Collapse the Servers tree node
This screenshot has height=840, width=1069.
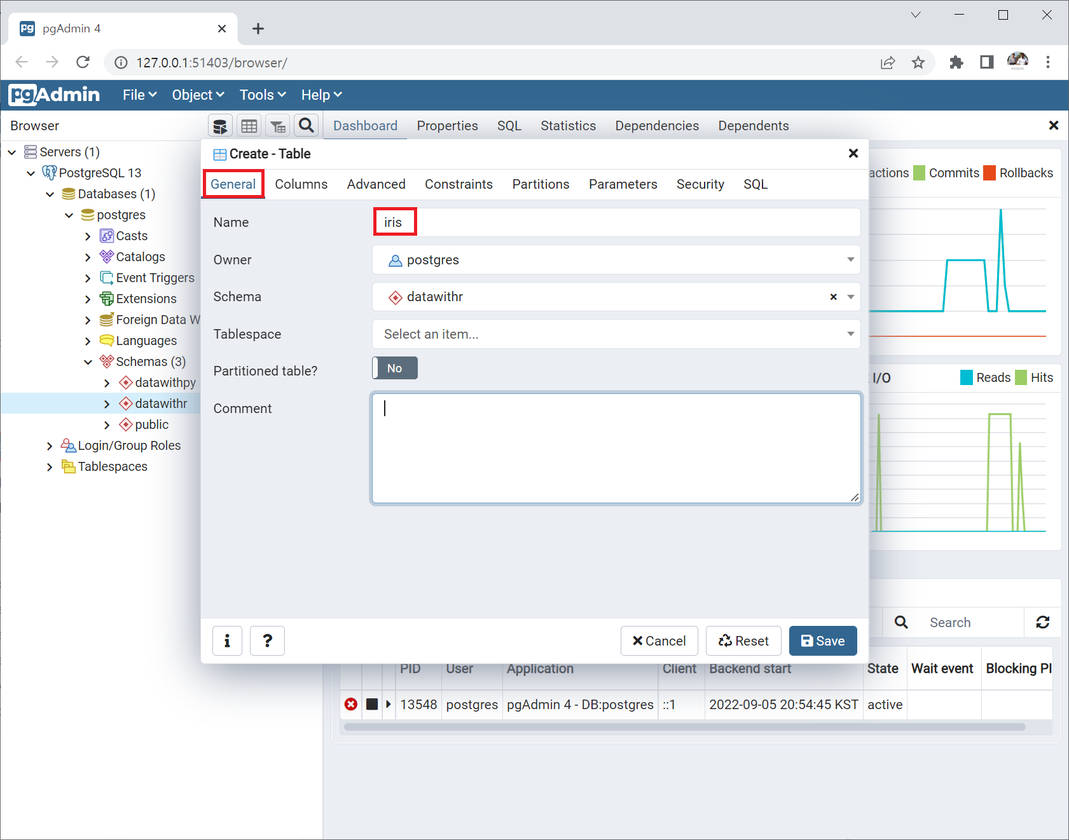point(12,152)
